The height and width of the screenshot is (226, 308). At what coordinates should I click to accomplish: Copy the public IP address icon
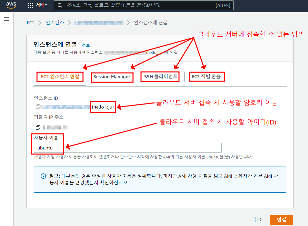pyautogui.click(x=38, y=127)
